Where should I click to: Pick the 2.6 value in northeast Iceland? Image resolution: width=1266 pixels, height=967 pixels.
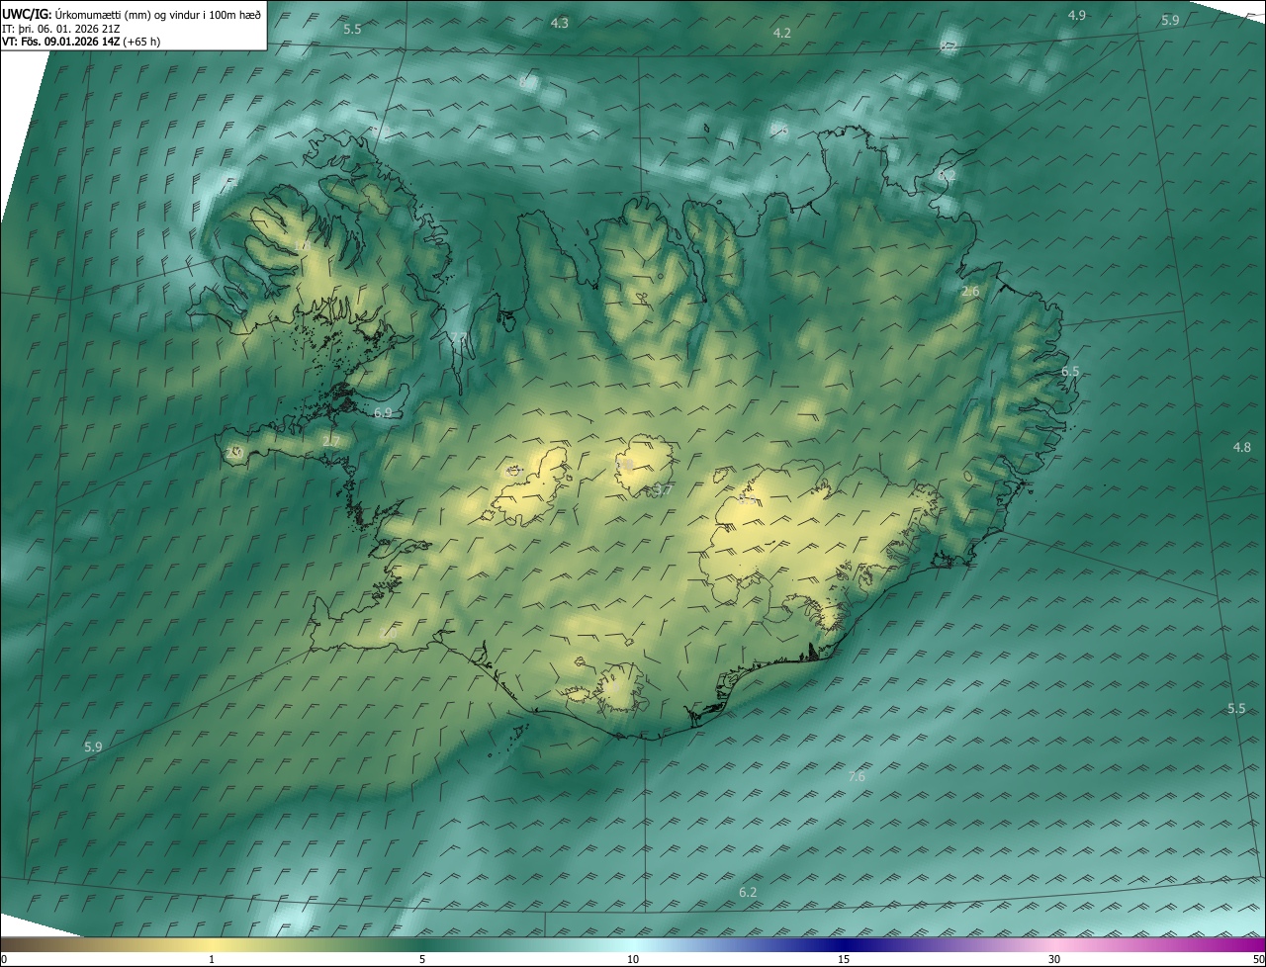970,291
